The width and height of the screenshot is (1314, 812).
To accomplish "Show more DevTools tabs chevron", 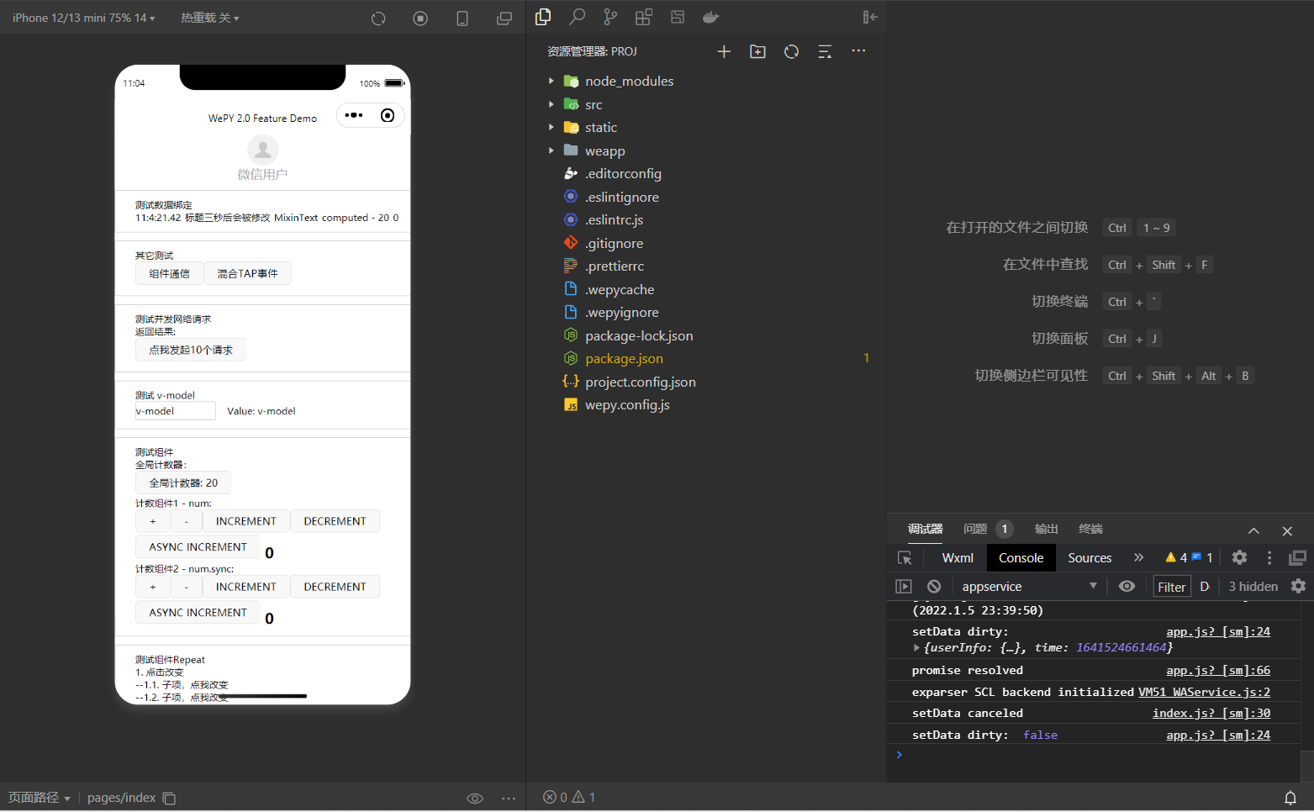I will (x=1138, y=557).
